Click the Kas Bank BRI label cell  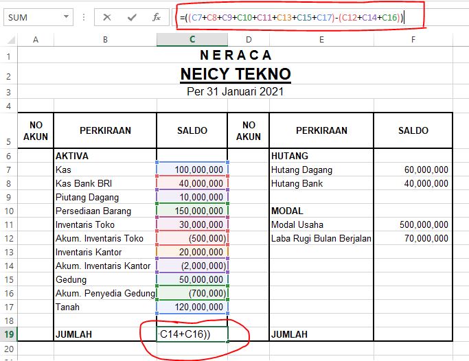(105, 183)
